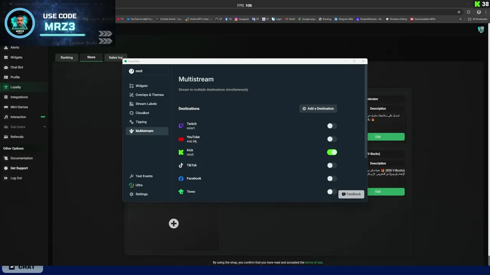Bookmark this page with star icon
The width and height of the screenshot is (490, 275).
tap(459, 12)
